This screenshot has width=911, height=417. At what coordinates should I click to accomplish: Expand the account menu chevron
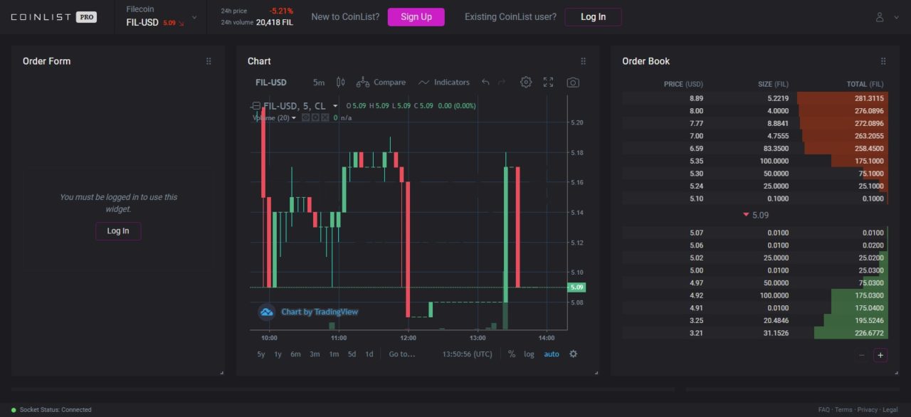tap(896, 17)
